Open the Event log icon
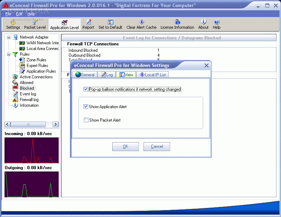281x217 pixels. (x=16, y=94)
